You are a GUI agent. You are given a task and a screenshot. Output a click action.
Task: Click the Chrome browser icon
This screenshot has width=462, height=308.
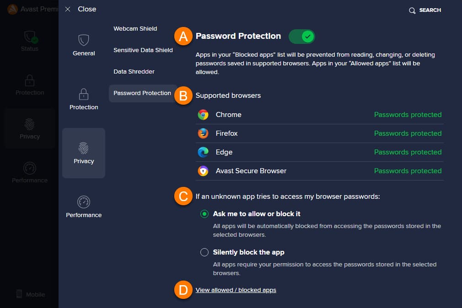pyautogui.click(x=203, y=115)
